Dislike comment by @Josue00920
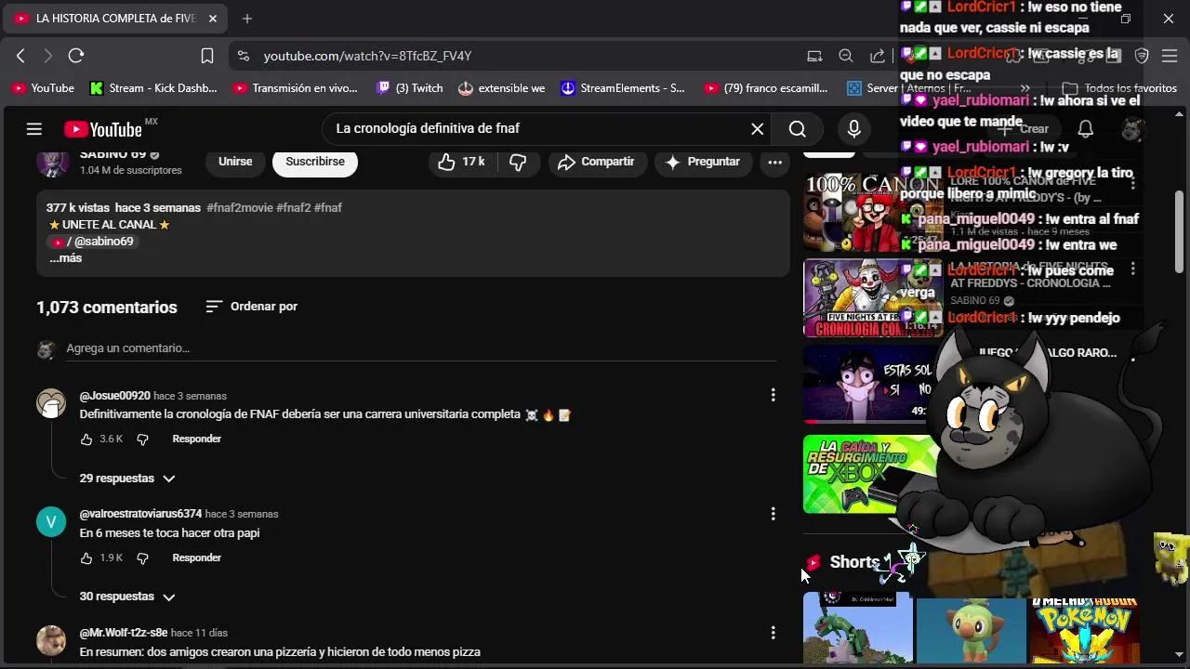 (x=142, y=439)
